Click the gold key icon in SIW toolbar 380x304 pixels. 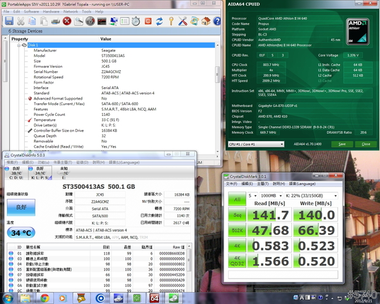point(171,21)
